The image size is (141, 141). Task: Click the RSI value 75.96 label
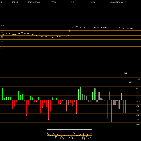[130, 29]
